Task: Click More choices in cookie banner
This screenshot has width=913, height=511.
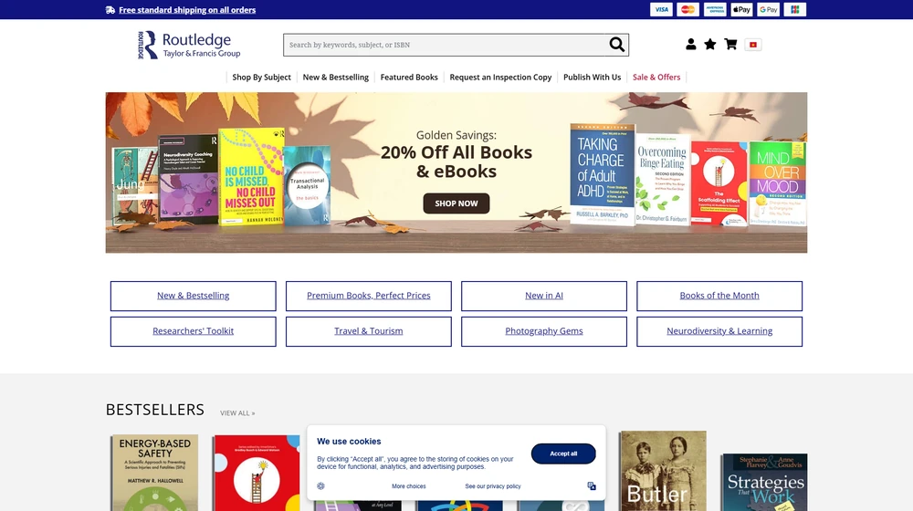Action: point(409,486)
